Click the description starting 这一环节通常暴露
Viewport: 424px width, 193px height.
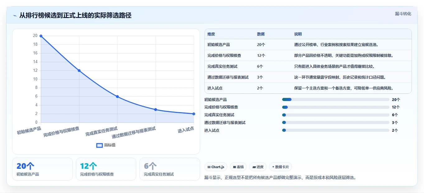click(340, 77)
